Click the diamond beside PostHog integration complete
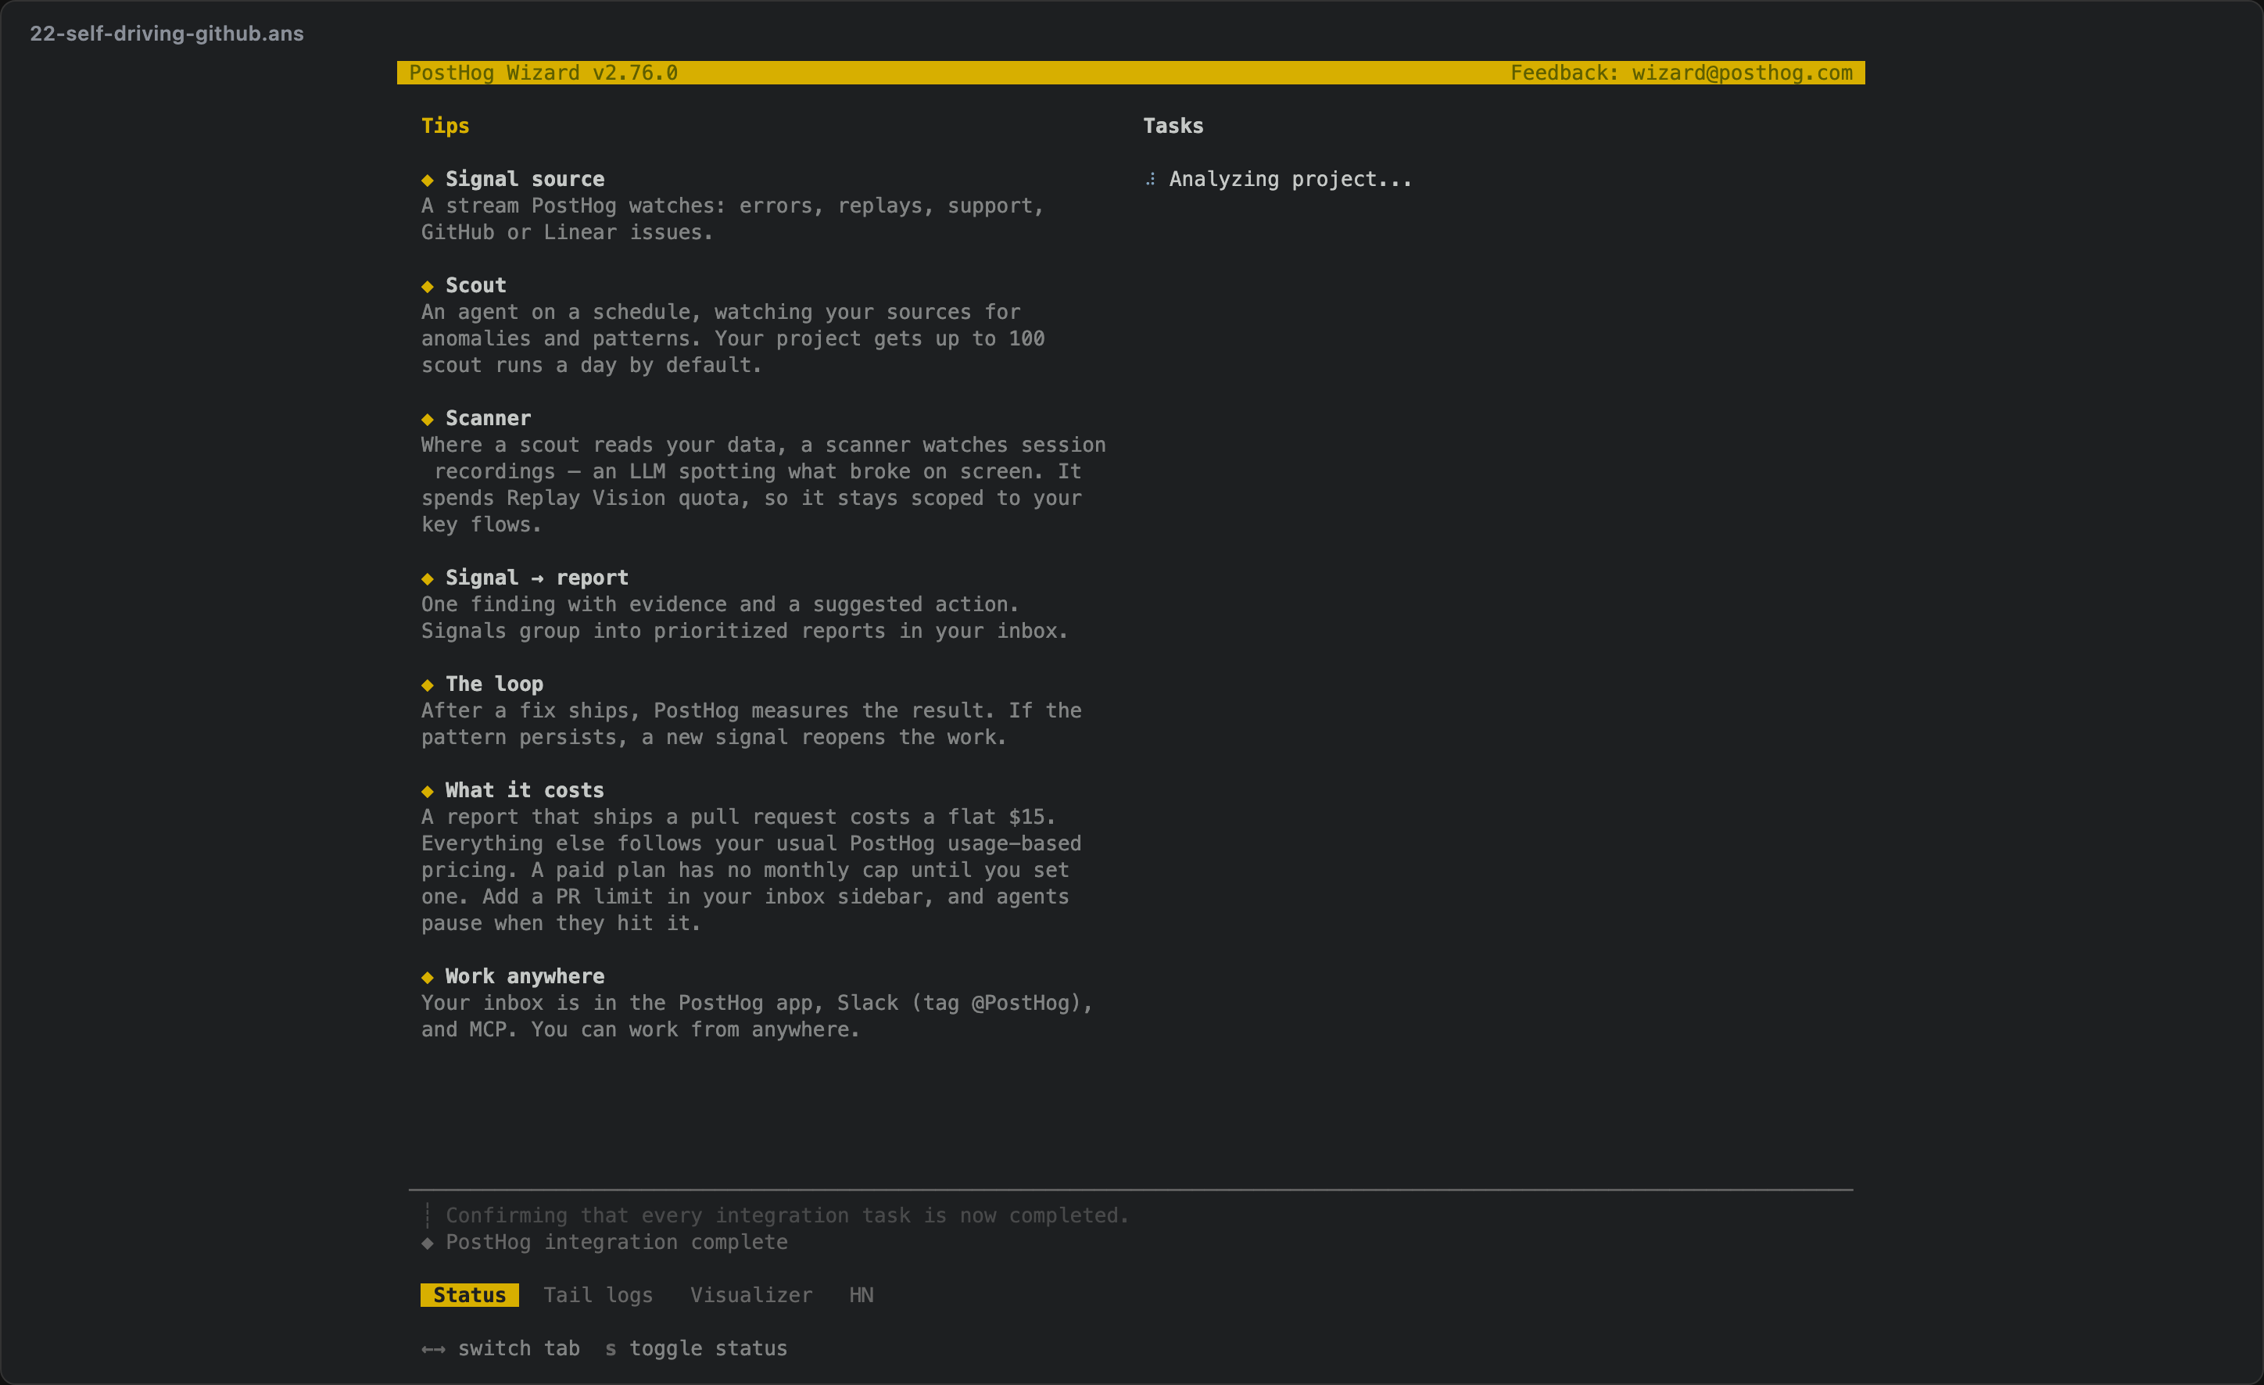Viewport: 2264px width, 1385px height. coord(428,1243)
